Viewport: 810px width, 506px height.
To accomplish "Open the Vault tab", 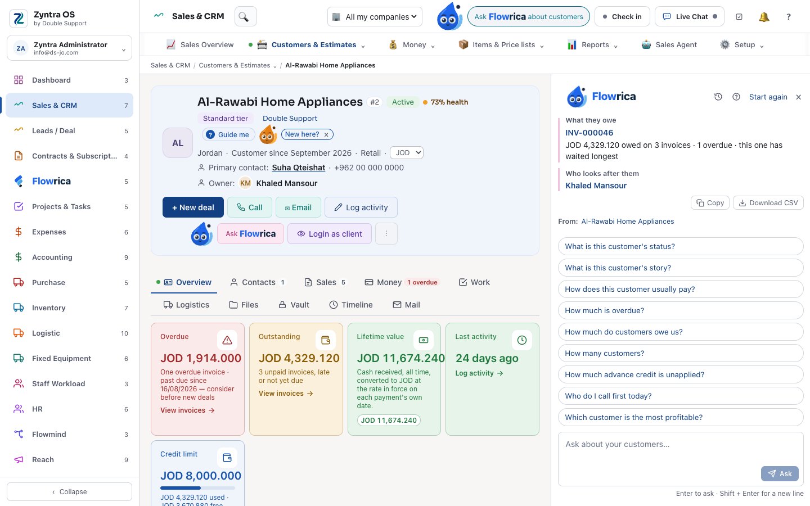I will coord(294,305).
